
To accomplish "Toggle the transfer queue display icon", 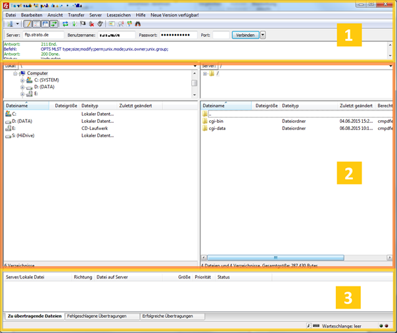I will 53,24.
